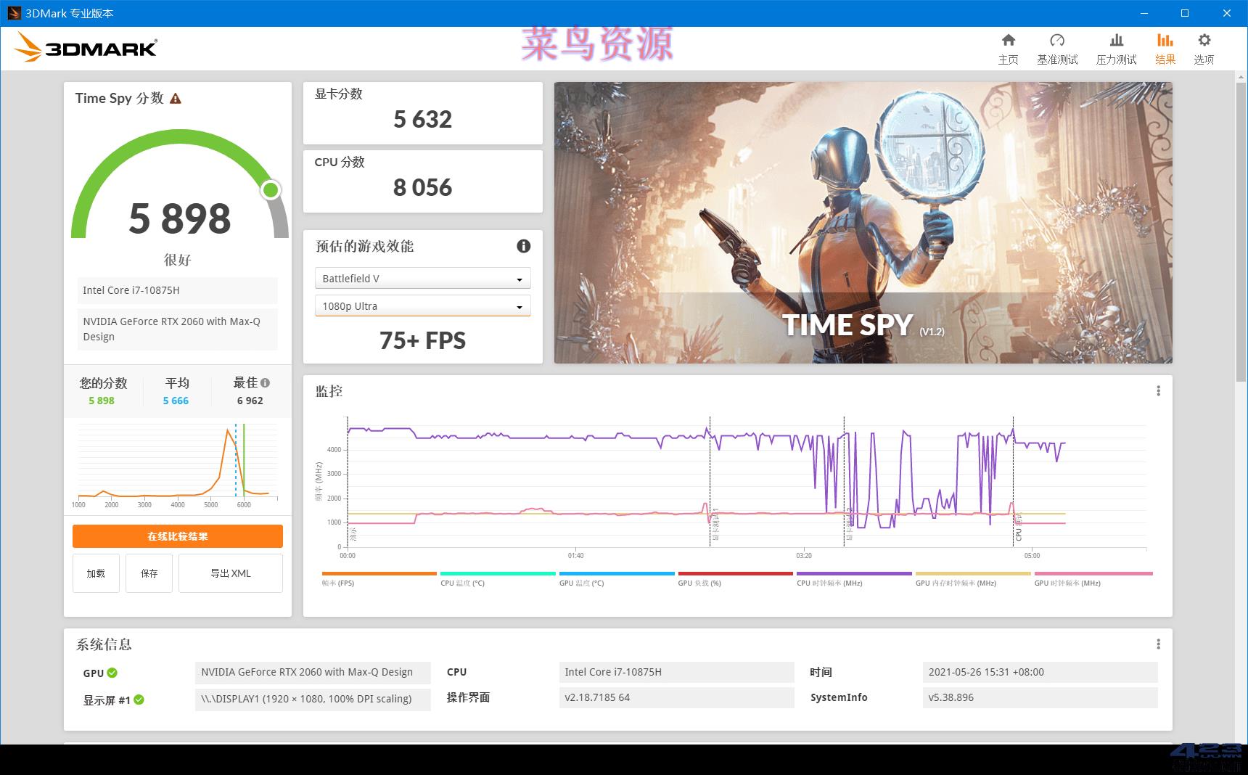Click the score gauge indicator handle

click(270, 189)
